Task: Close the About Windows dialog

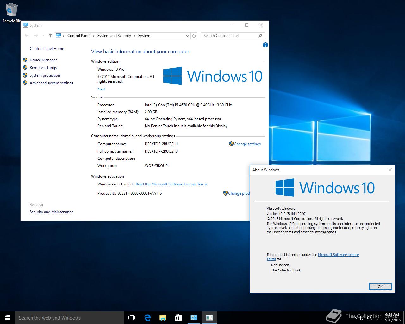Action: [390, 170]
